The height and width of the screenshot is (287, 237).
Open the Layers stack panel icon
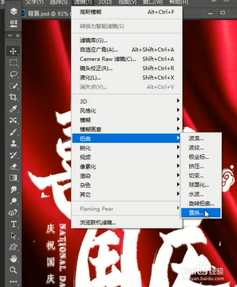point(14,11)
